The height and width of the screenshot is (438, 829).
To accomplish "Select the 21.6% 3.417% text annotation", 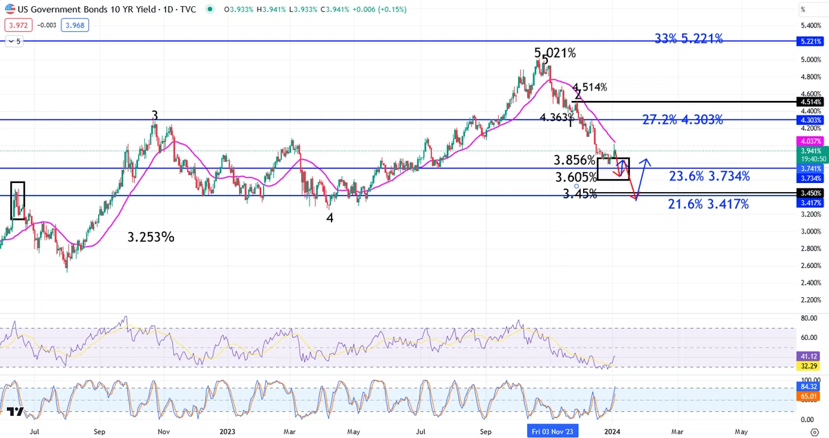I will [708, 204].
